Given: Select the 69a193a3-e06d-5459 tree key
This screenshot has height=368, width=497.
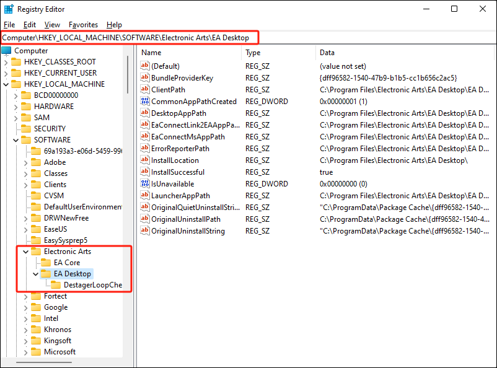Looking at the screenshot, I should coord(83,151).
